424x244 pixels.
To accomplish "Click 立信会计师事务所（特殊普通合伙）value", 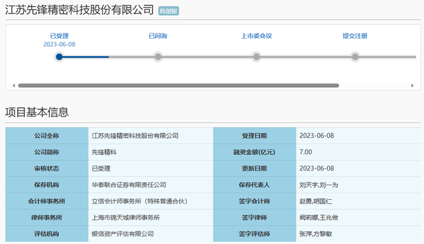I will pyautogui.click(x=139, y=201).
